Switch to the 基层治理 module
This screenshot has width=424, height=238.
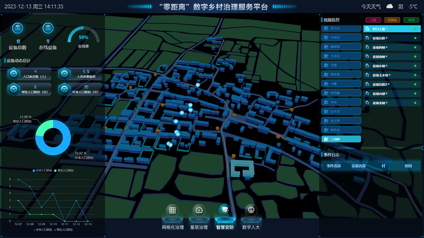point(199,217)
